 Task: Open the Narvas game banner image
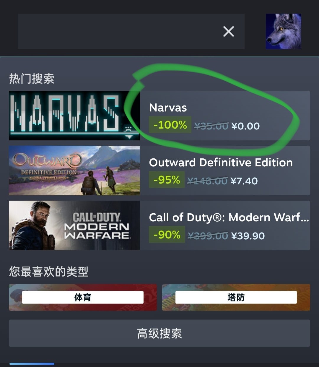point(74,116)
